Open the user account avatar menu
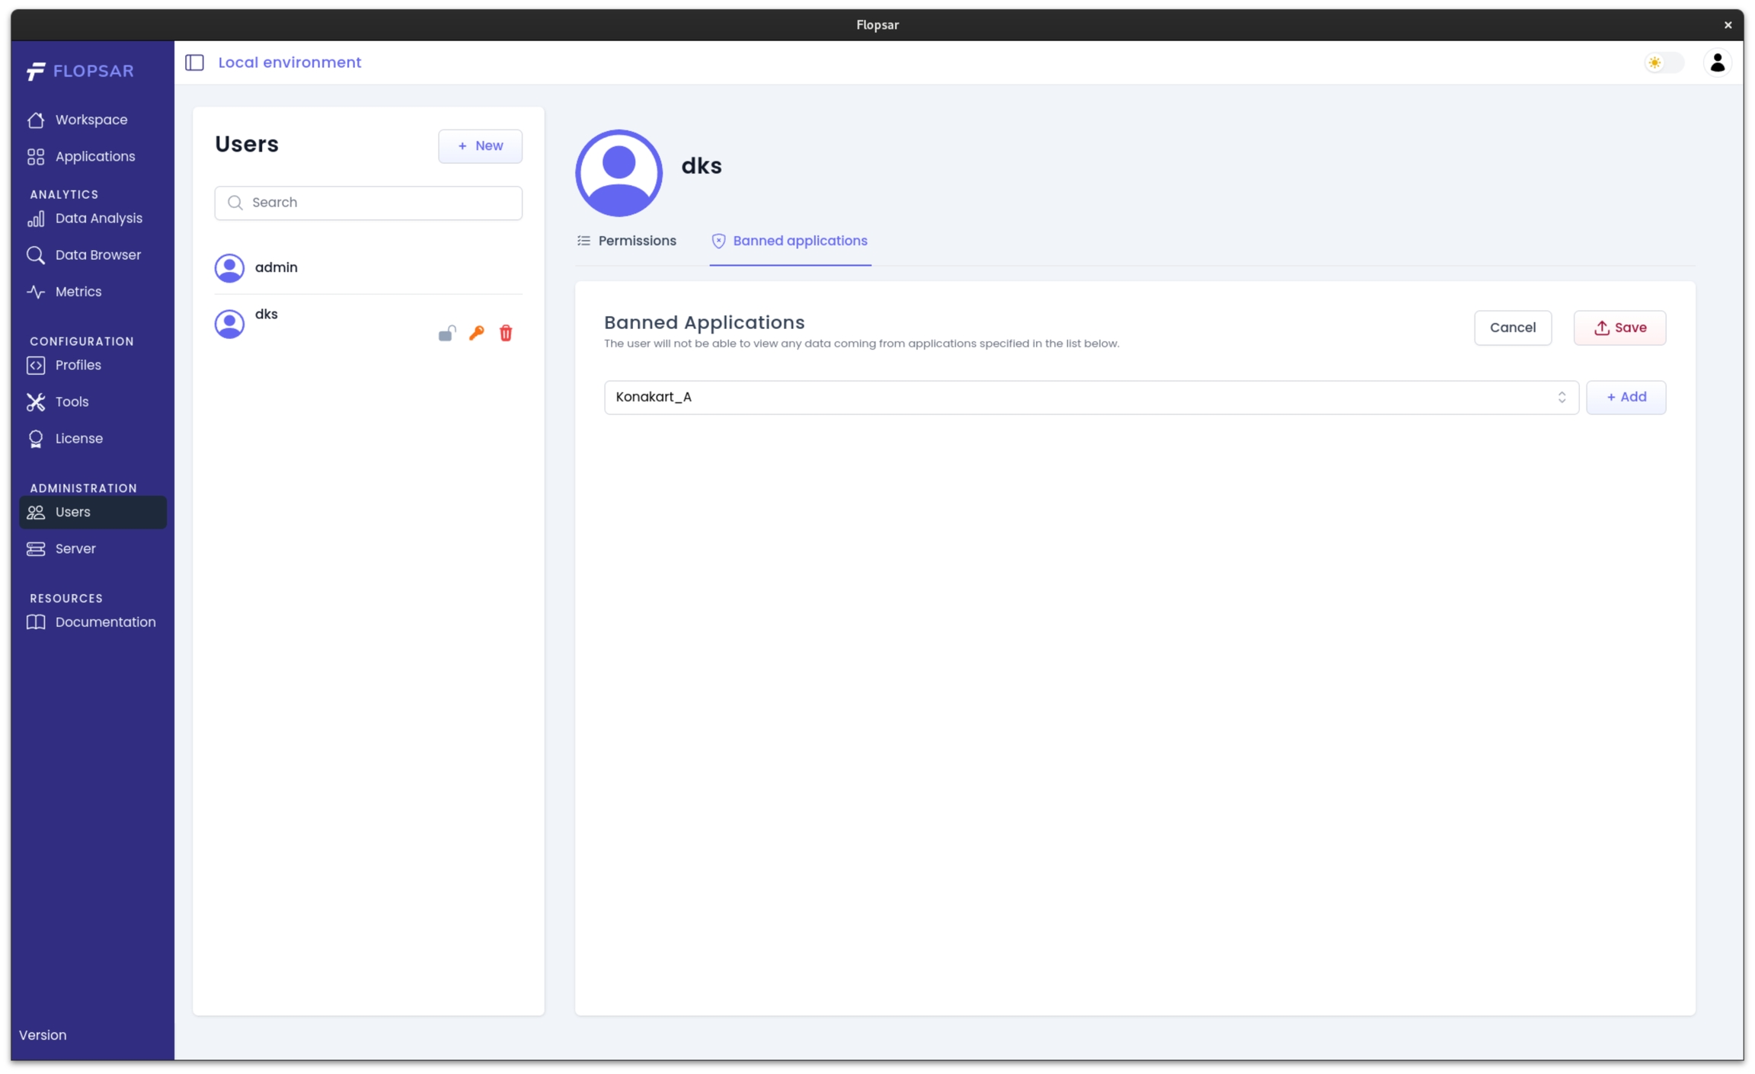Screen dimensions: 1755x1074 coord(1717,62)
